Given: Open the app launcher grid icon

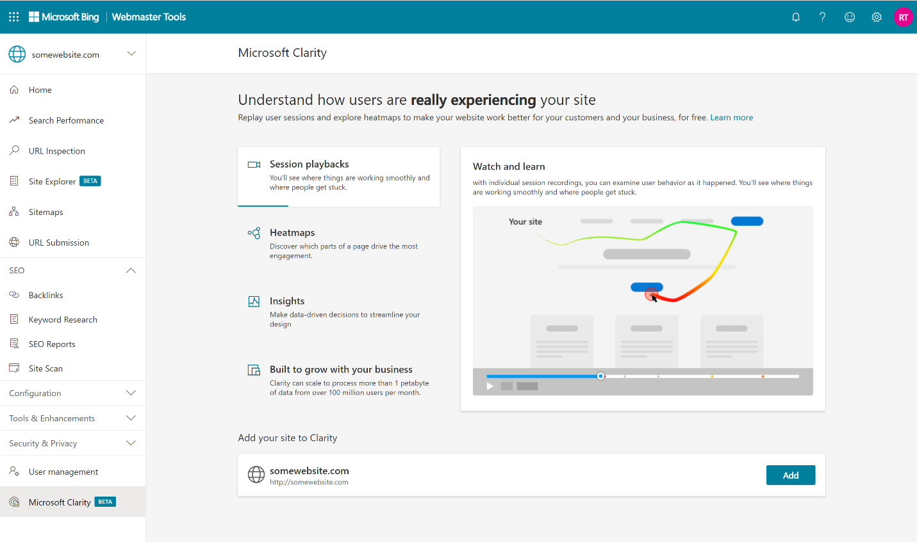Looking at the screenshot, I should [13, 17].
